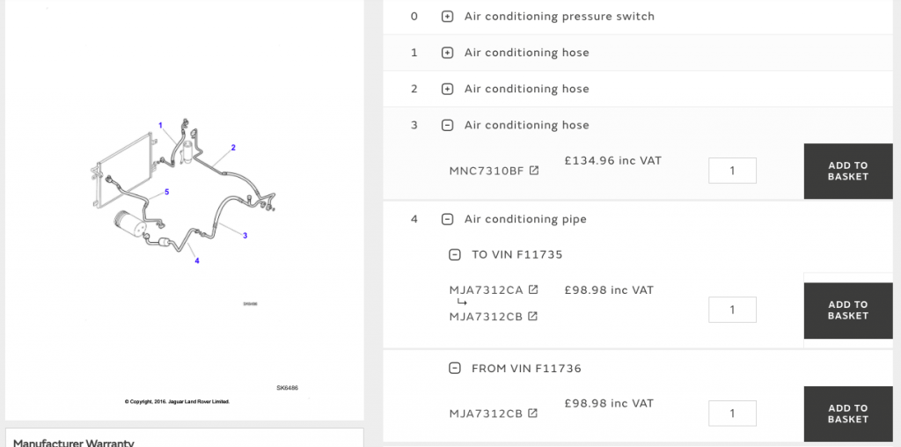Select callout number 5 on the diagram
Viewport: 901px width, 447px height.
pos(166,192)
